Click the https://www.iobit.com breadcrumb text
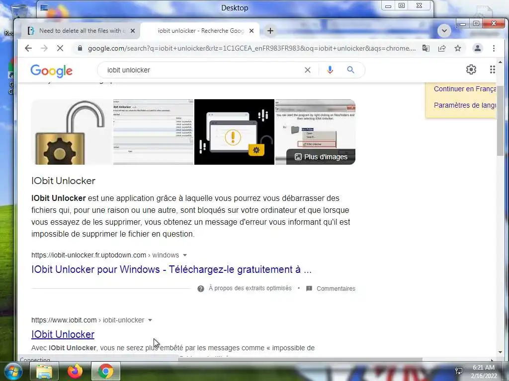This screenshot has height=381, width=509. coord(64,320)
